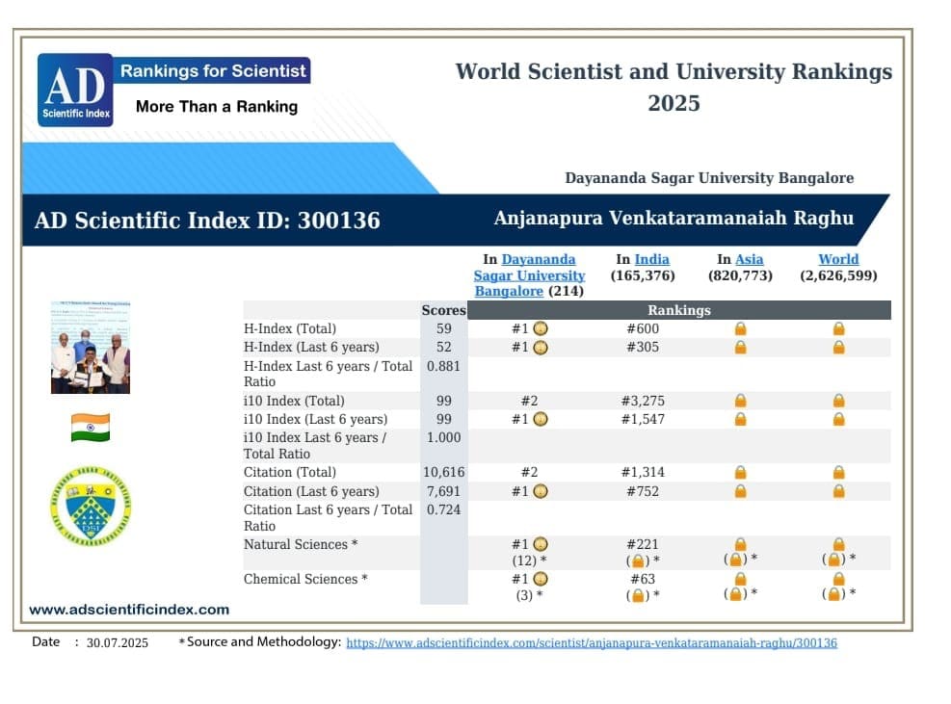Click the Rankings for Scientist banner
This screenshot has width=951, height=704.
point(213,70)
